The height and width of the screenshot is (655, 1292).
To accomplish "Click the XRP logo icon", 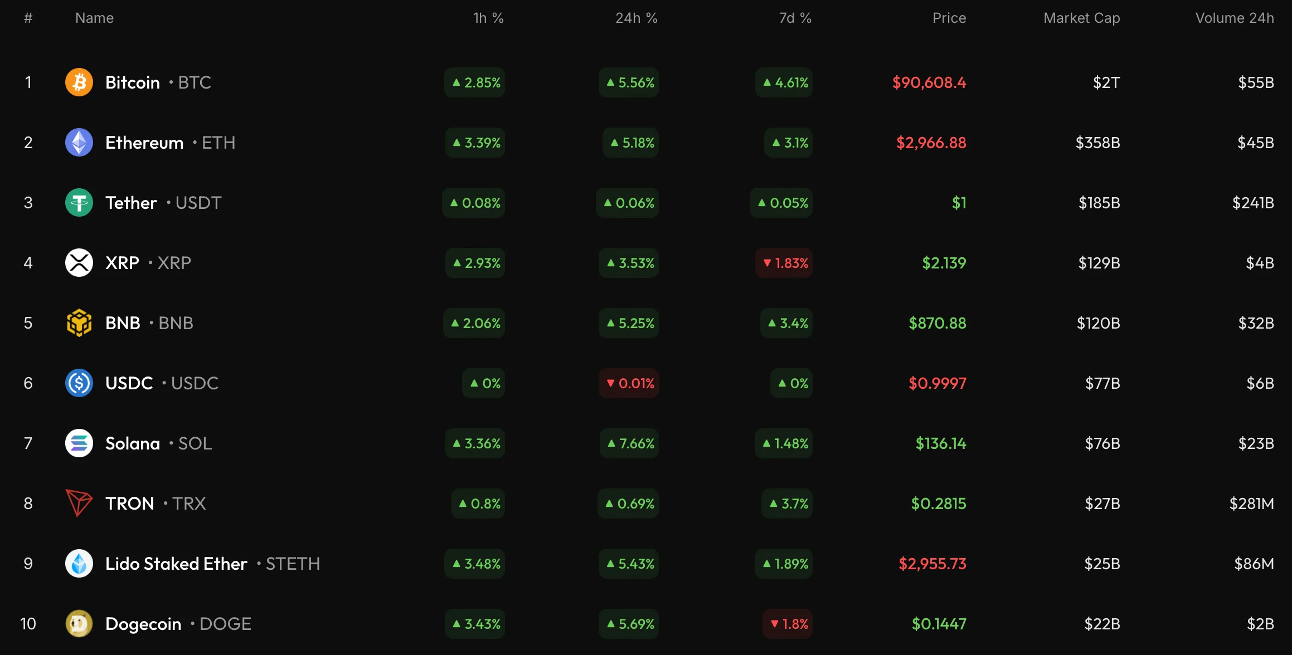I will (x=79, y=263).
